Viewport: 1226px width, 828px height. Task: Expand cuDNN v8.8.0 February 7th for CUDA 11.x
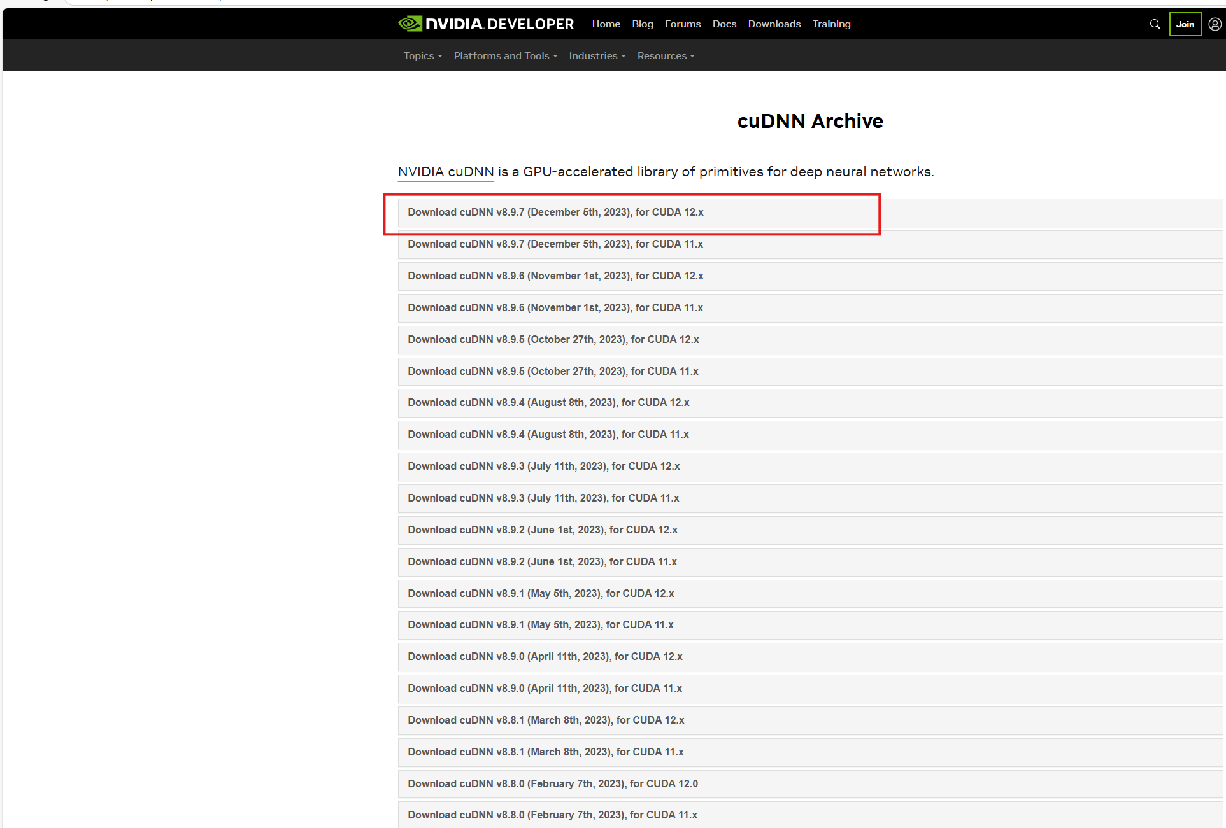point(810,815)
